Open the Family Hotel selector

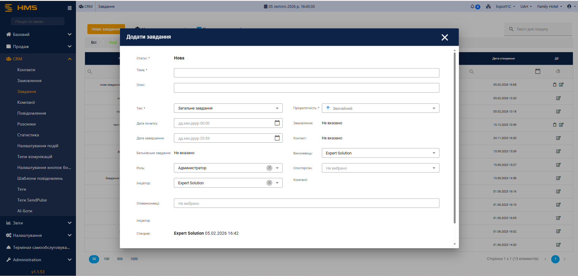(549, 6)
